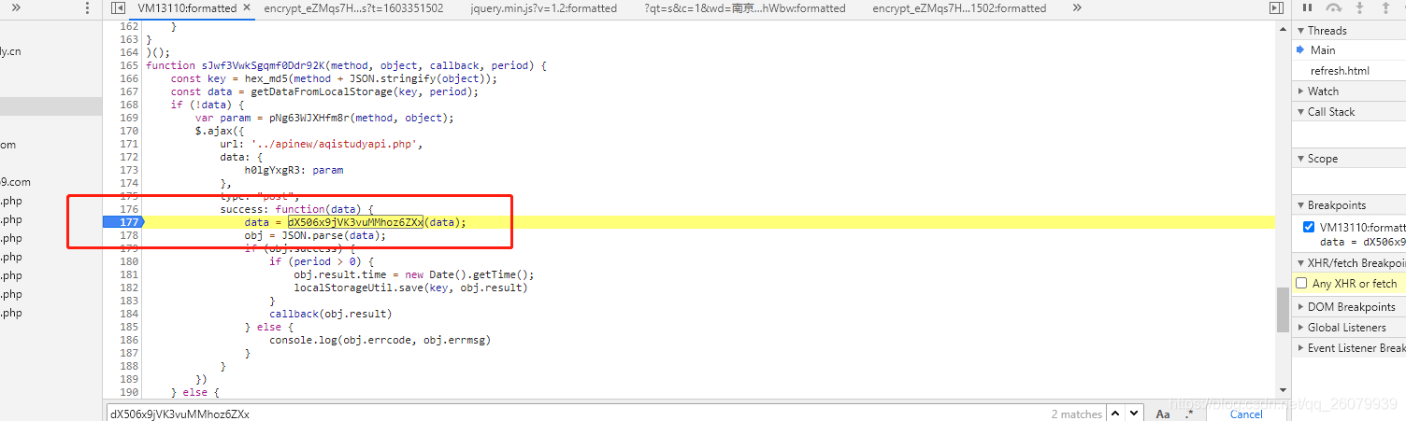1406x421 pixels.
Task: Click 'pNg63WJXHfm8r' call on line 169
Action: 310,118
